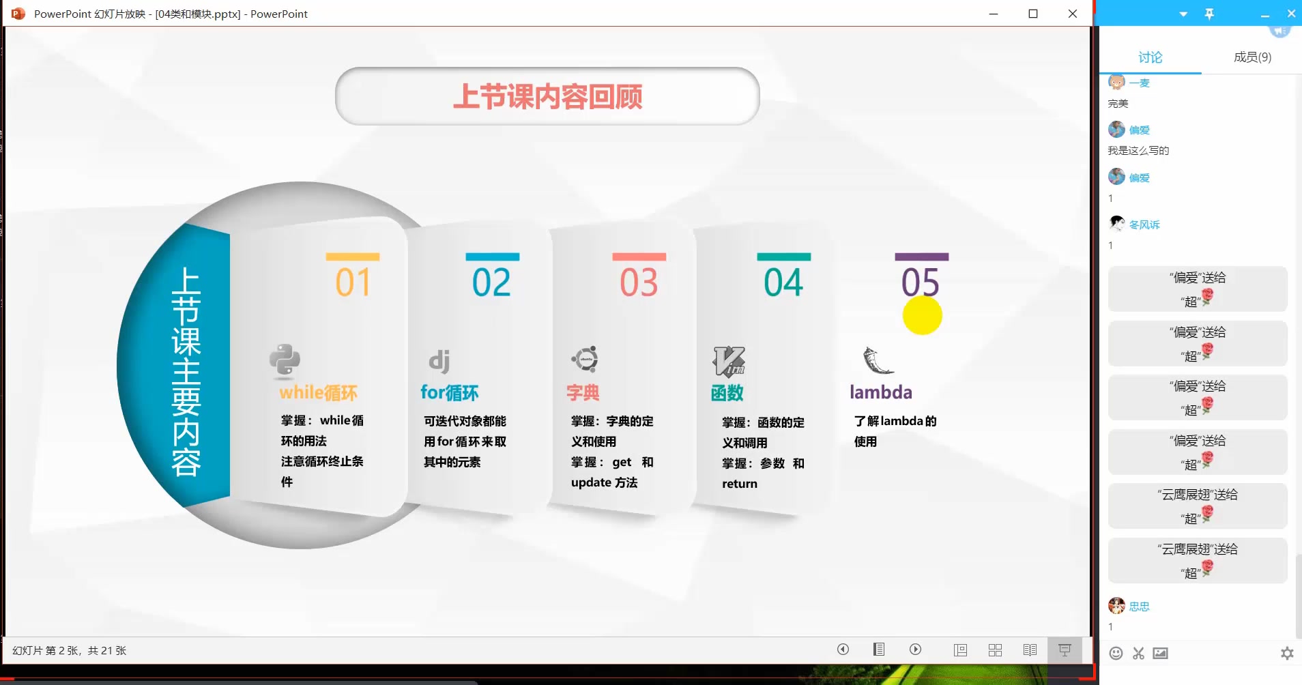Image resolution: width=1302 pixels, height=685 pixels.
Task: Open the slide navigator grid view icon
Action: pos(995,650)
